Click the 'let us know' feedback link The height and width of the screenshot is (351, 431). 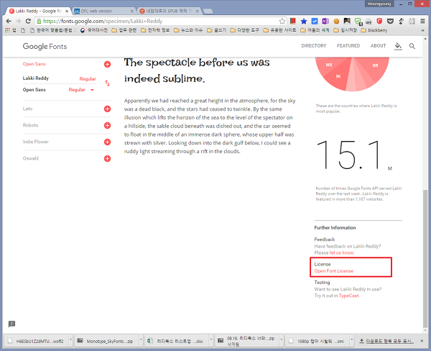[342, 252]
